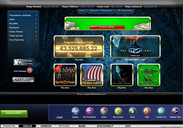This screenshot has height=128, width=183.
Task: Expand the Blackjack category arrow
Action: pyautogui.click(x=36, y=28)
